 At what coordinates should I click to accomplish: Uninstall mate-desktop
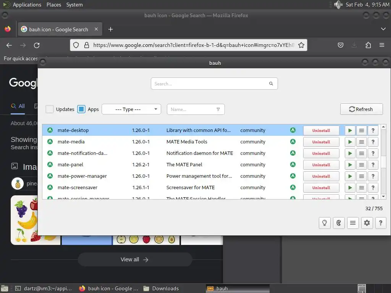click(x=321, y=130)
